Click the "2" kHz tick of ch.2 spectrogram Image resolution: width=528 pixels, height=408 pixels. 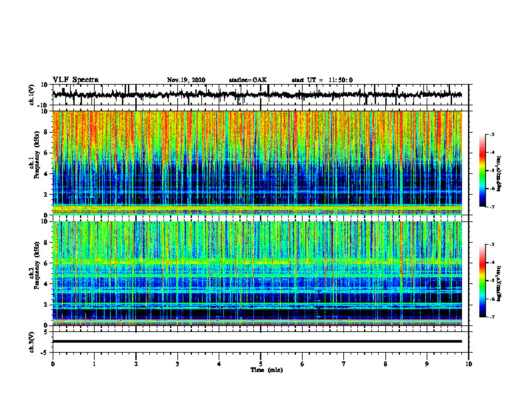pos(47,305)
